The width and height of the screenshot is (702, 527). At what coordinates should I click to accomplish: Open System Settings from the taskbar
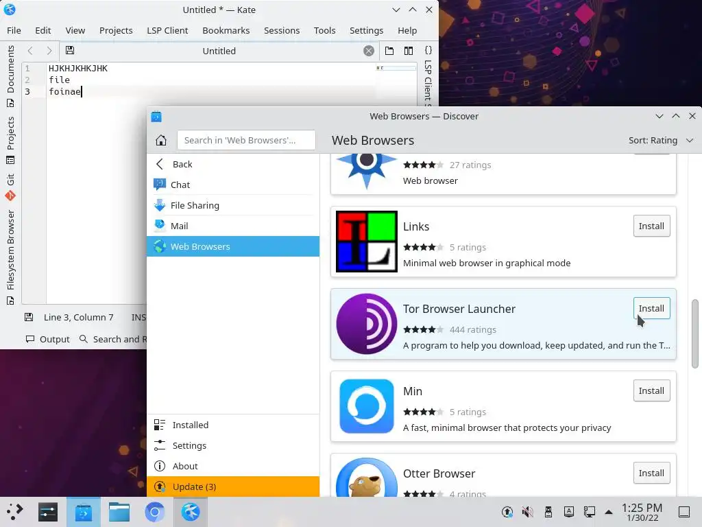48,512
